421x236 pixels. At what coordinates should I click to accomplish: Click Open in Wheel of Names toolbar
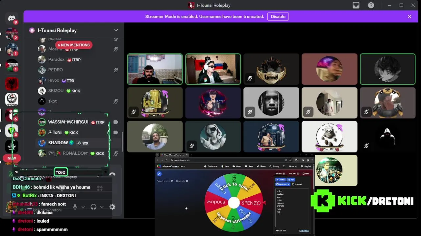pos(237,166)
